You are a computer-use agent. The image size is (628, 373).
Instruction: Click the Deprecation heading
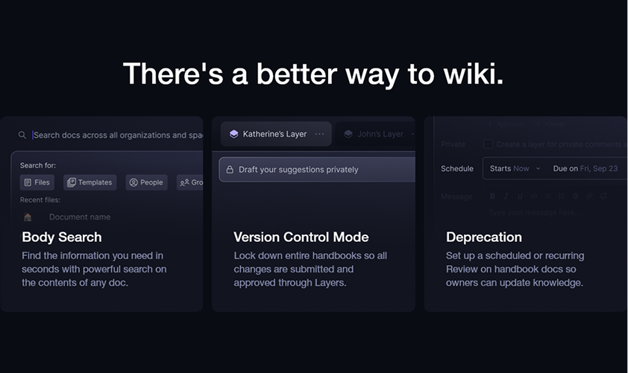tap(484, 237)
